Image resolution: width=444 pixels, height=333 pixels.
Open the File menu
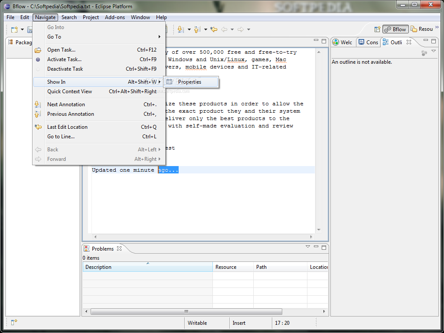[10, 17]
